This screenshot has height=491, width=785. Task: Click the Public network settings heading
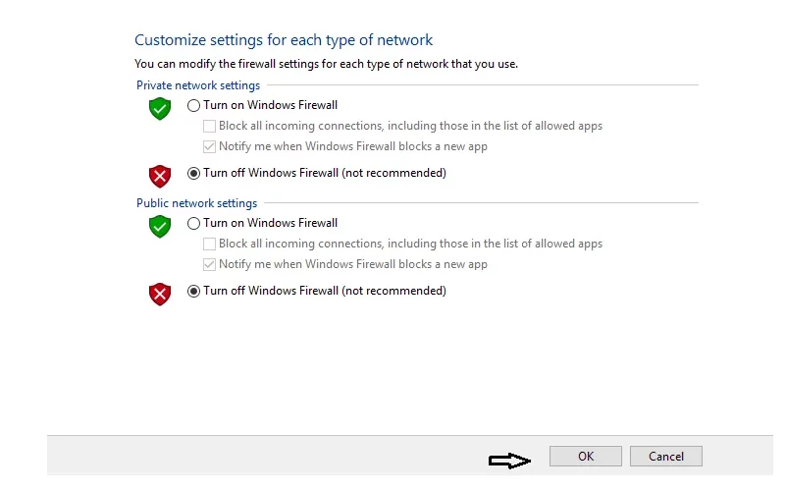pyautogui.click(x=197, y=203)
